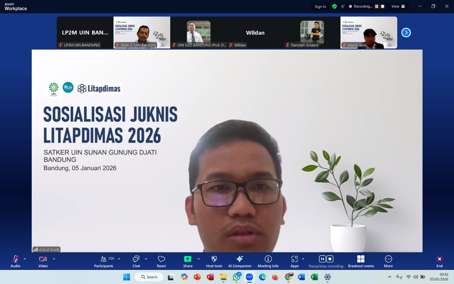Expand the arrow next to Share
This screenshot has width=454, height=284.
[x=199, y=259]
